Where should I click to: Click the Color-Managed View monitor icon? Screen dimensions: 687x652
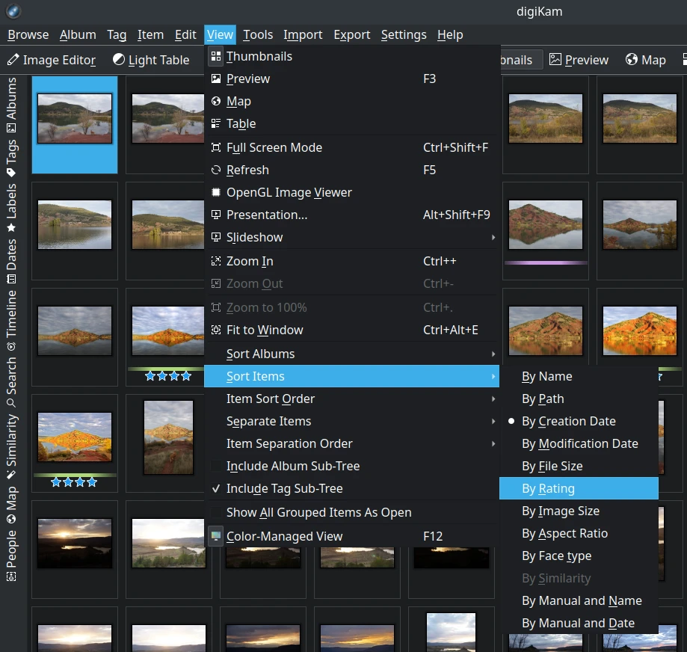pos(215,536)
